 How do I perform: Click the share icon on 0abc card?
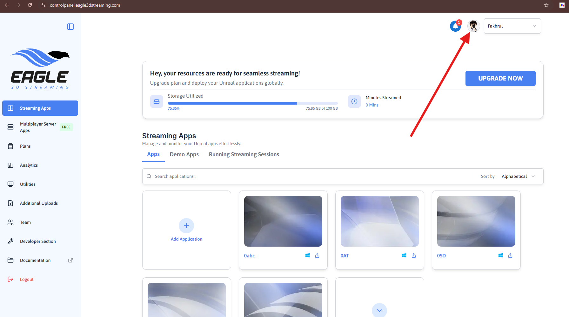(x=317, y=256)
